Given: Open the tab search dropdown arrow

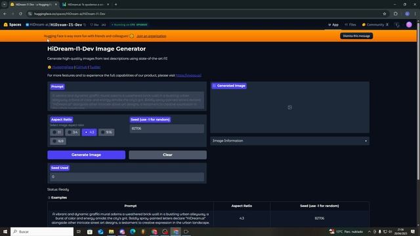Looking at the screenshot, I should pos(4,5).
